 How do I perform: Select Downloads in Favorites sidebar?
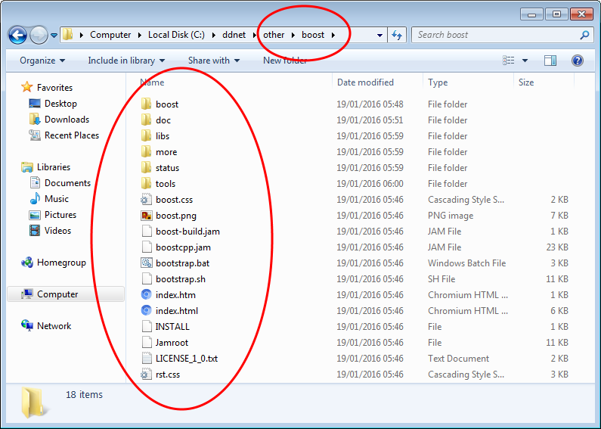coord(67,120)
